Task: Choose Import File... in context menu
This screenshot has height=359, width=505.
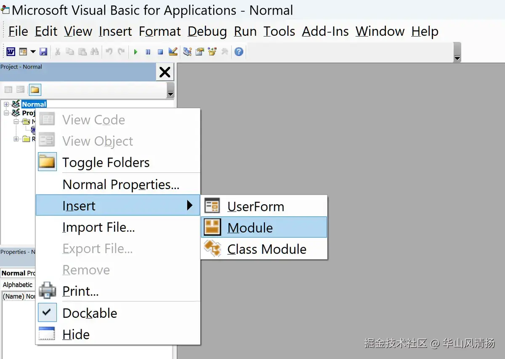Action: tap(118, 227)
